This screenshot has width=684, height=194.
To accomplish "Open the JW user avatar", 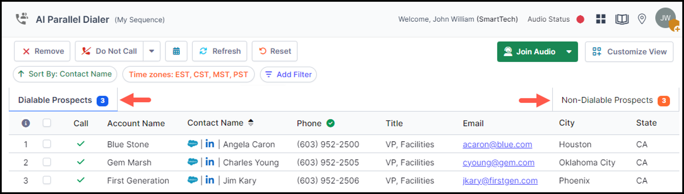I will coord(666,18).
